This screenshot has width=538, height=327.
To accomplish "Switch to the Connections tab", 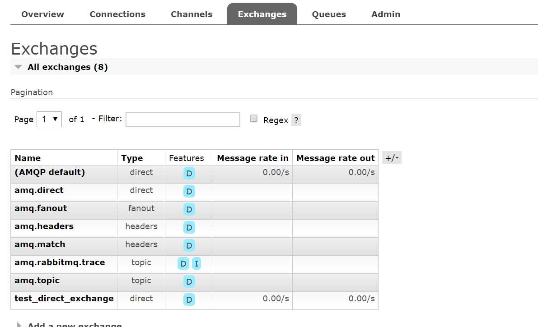I will (x=117, y=14).
